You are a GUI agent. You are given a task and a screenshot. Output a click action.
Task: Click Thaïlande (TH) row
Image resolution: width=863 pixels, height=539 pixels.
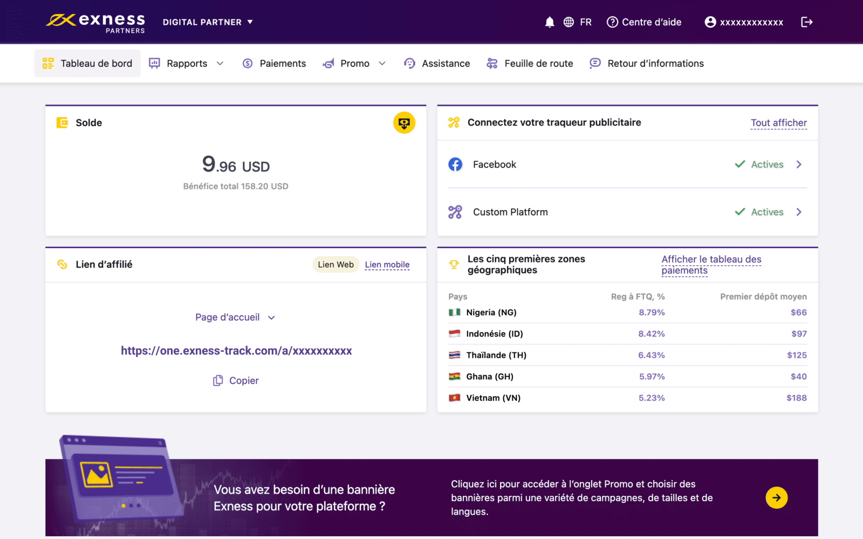pos(627,355)
